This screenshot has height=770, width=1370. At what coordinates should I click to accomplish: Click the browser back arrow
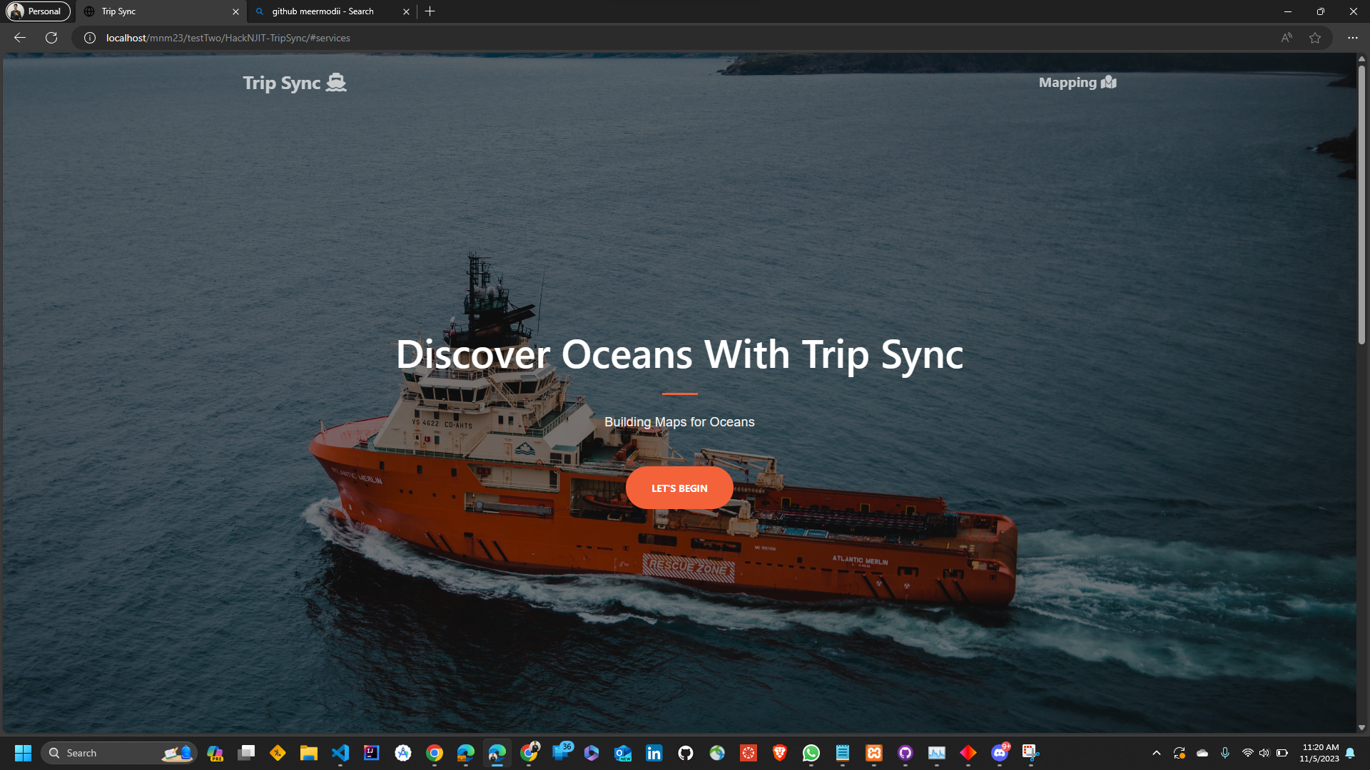pyautogui.click(x=20, y=38)
